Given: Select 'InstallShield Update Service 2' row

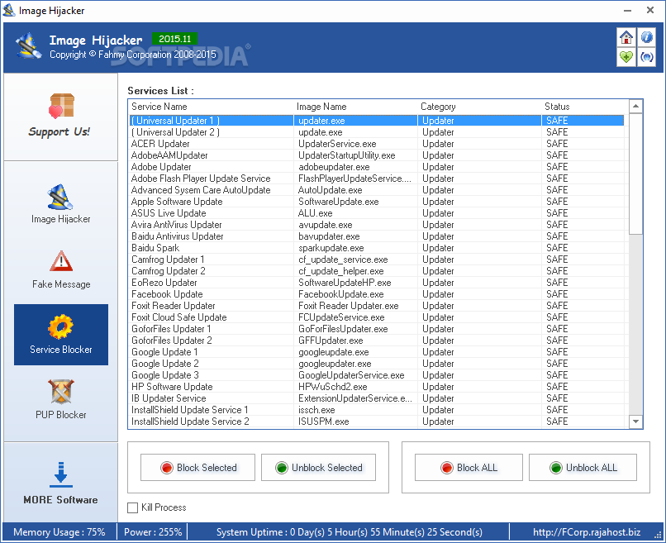Looking at the screenshot, I should click(x=377, y=422).
